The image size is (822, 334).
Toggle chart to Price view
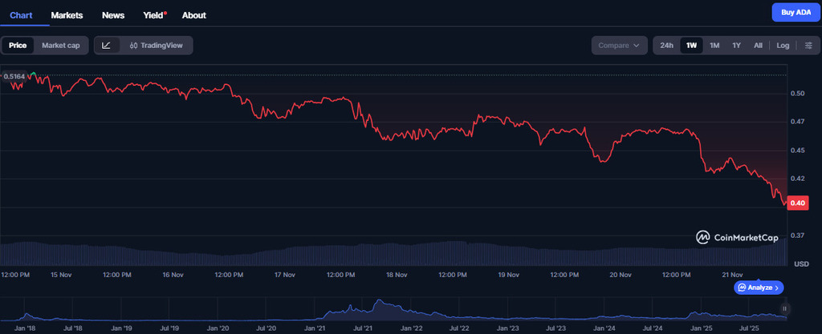tap(18, 46)
